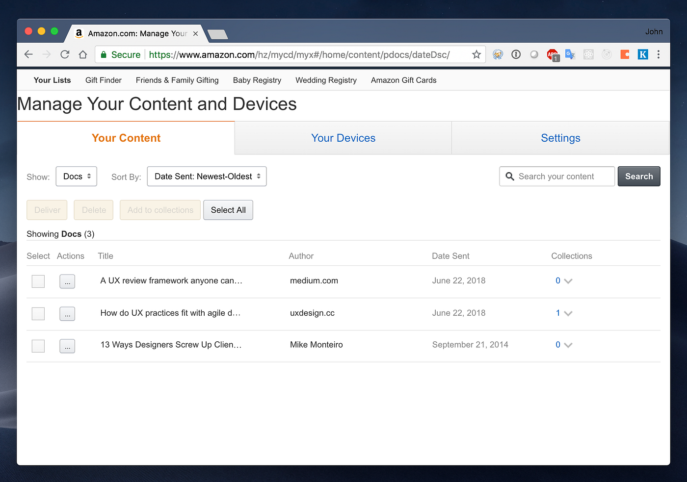Reload the page
This screenshot has width=687, height=482.
[x=65, y=54]
